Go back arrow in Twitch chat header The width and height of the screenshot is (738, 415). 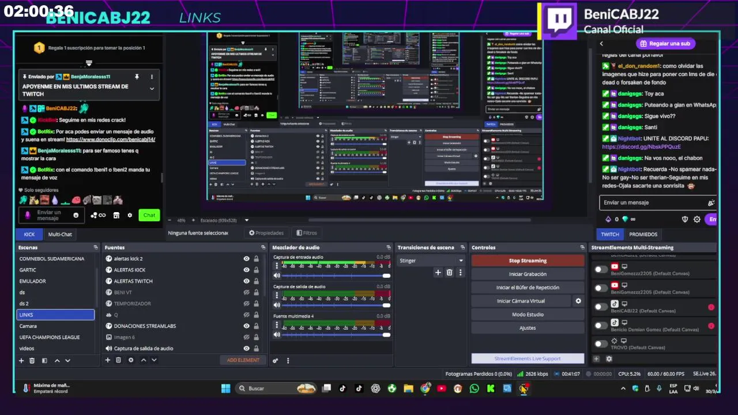[601, 44]
